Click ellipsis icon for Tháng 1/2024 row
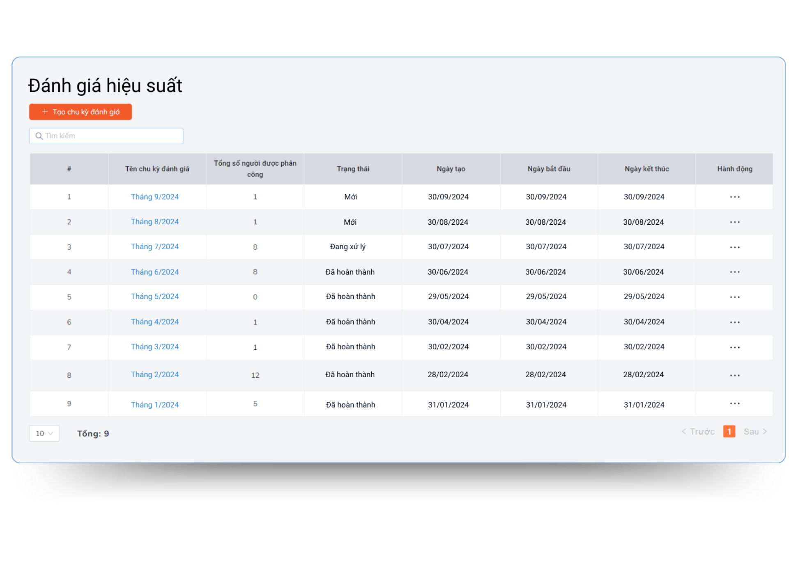The image size is (798, 563). (734, 403)
